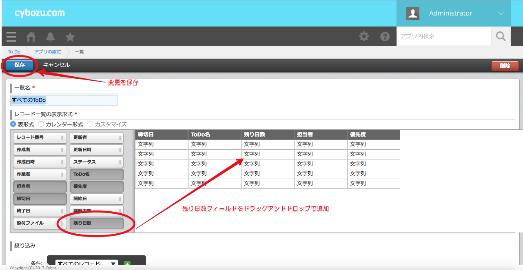Click the 一覧名 text field
523x270 pixels.
(x=64, y=100)
